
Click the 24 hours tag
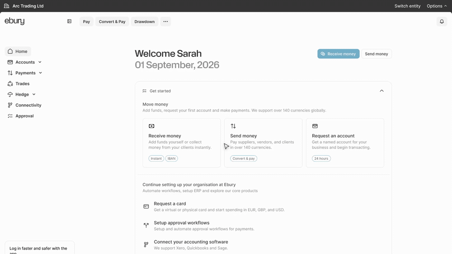[x=321, y=158]
